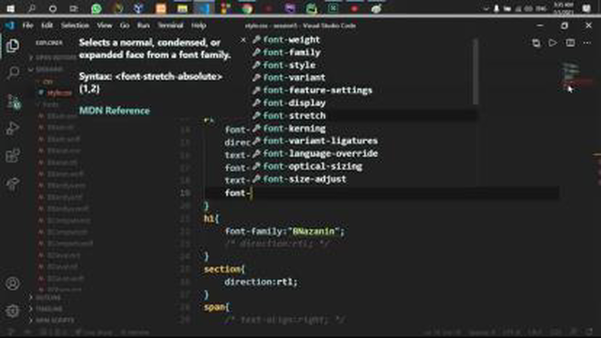Click the Visual Studio Code taskbar icon
The width and height of the screenshot is (601, 338).
(204, 8)
